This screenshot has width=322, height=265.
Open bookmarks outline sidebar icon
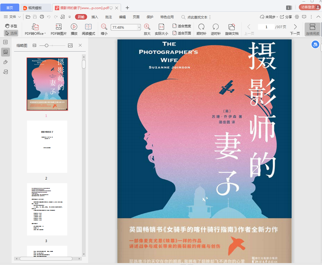[6, 42]
